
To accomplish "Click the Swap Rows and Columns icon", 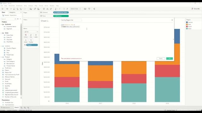I will click(44, 9).
